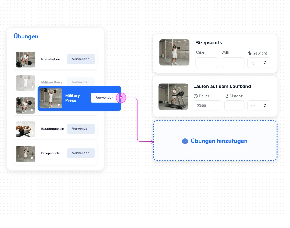Click the Wdh. input field

click(233, 63)
